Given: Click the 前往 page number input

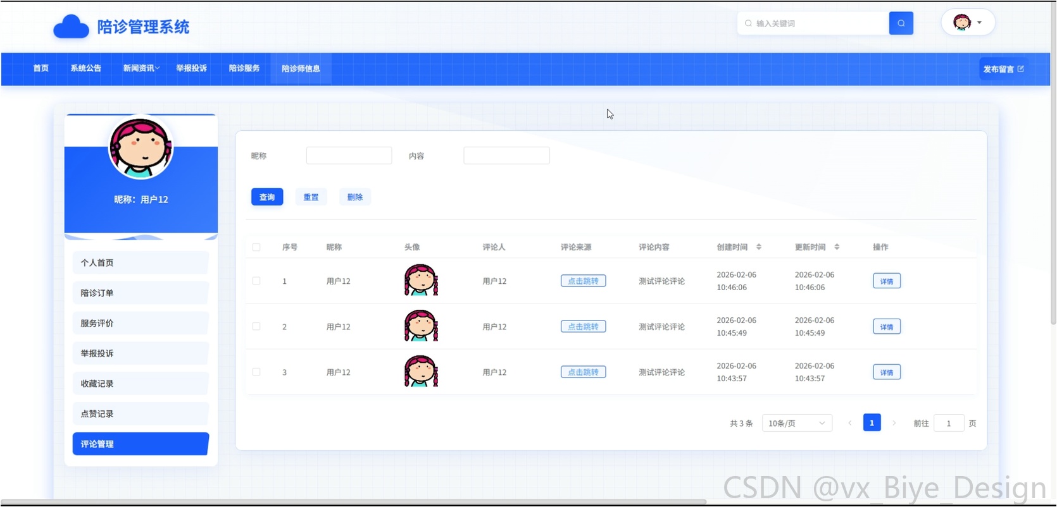Looking at the screenshot, I should [x=949, y=423].
